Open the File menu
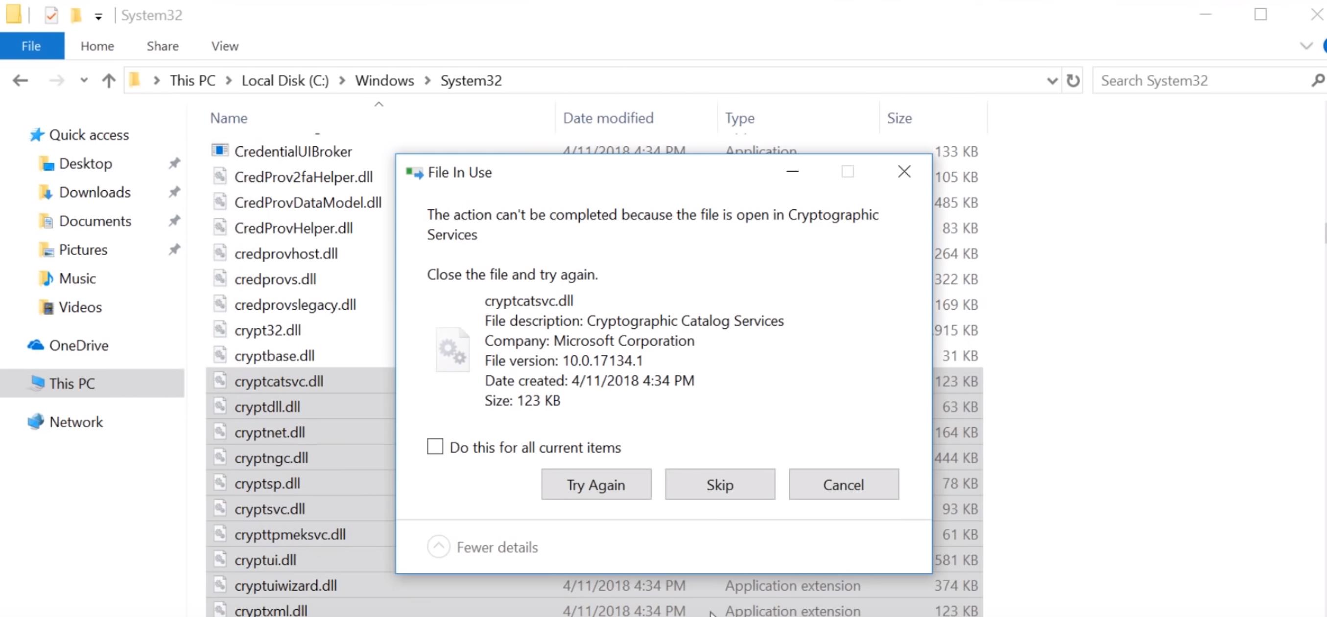Screen dimensions: 1327x617 (x=31, y=46)
